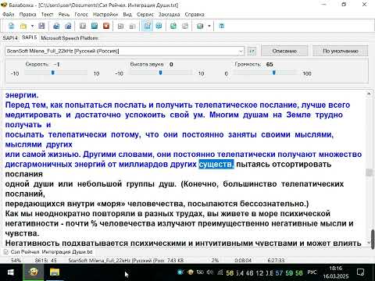Open the Речь menu

click(64, 15)
